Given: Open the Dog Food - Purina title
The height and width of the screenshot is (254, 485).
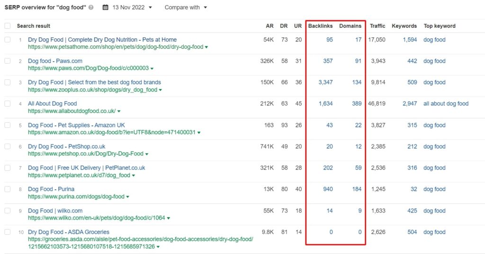Looking at the screenshot, I should [x=51, y=189].
